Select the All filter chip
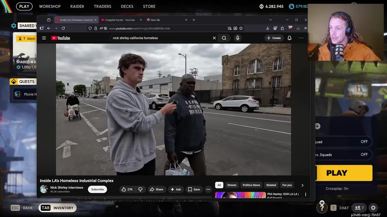The width and height of the screenshot is (387, 217). point(219,185)
